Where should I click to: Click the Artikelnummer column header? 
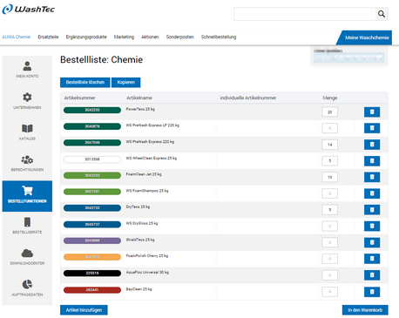79,98
